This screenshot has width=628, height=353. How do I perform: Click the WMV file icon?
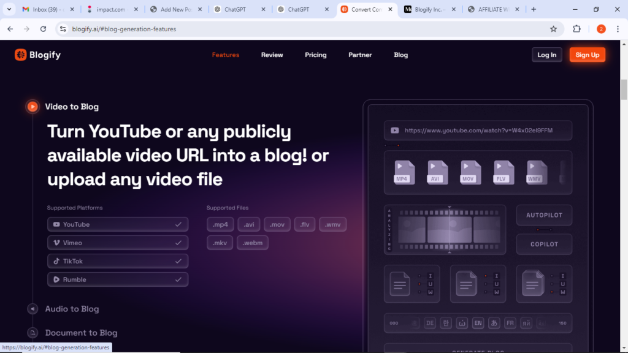(537, 172)
